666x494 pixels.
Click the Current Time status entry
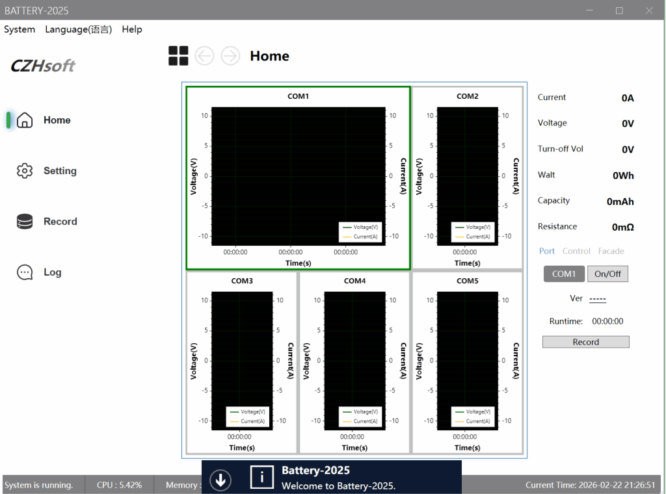tap(591, 485)
